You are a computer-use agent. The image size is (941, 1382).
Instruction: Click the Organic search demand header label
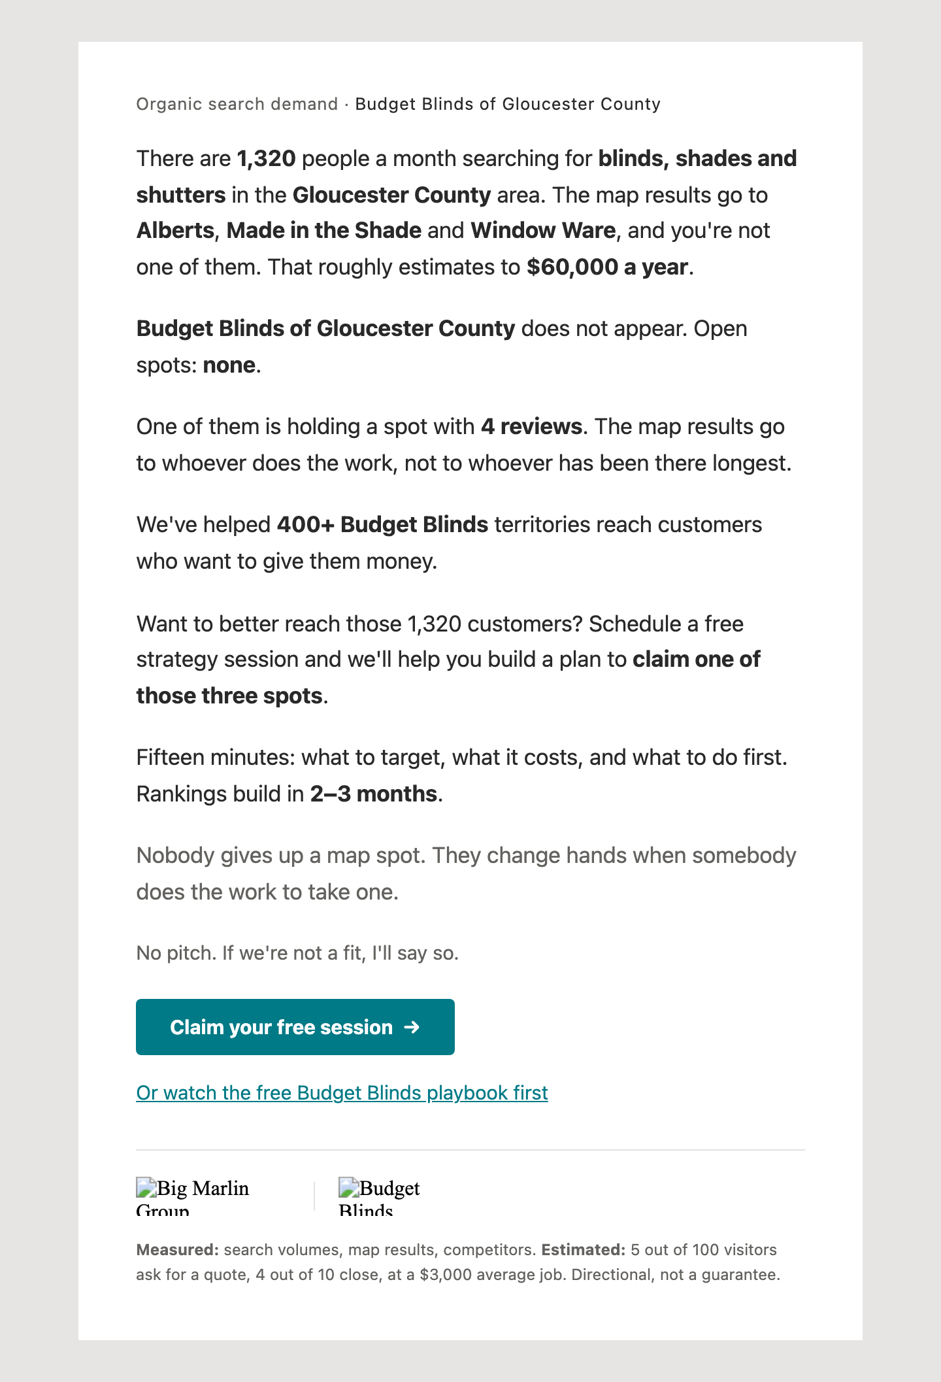[x=237, y=104]
